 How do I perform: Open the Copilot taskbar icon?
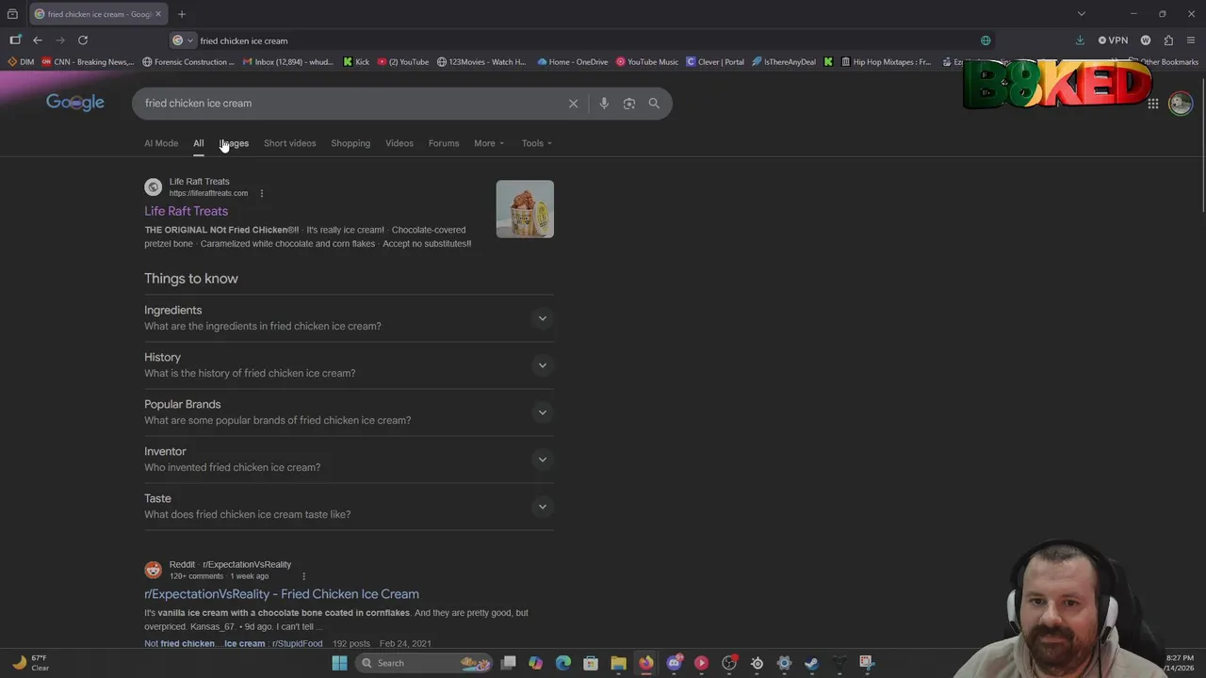click(536, 663)
